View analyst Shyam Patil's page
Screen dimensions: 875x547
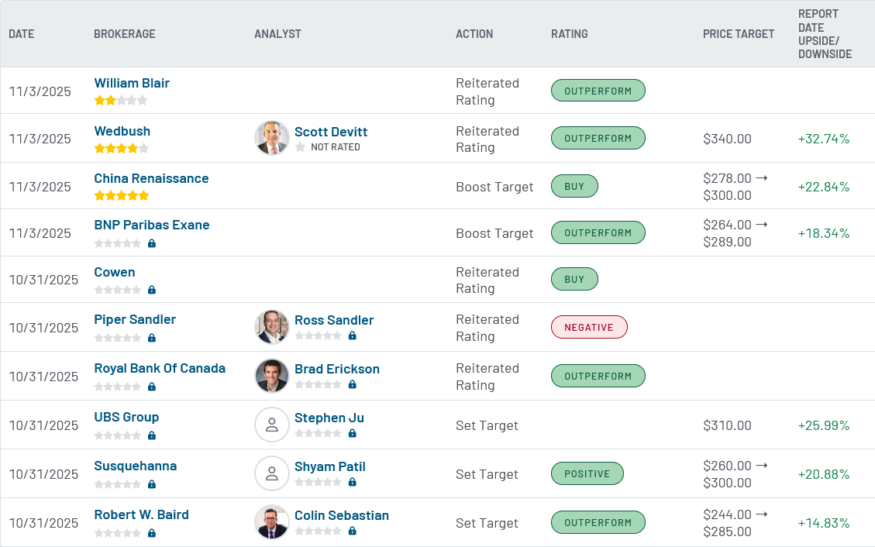pyautogui.click(x=330, y=466)
